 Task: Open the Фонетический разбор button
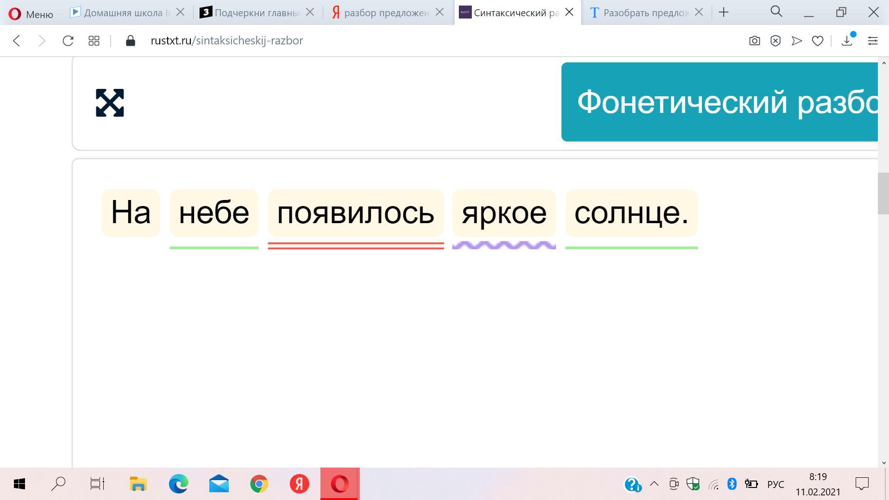click(x=720, y=102)
